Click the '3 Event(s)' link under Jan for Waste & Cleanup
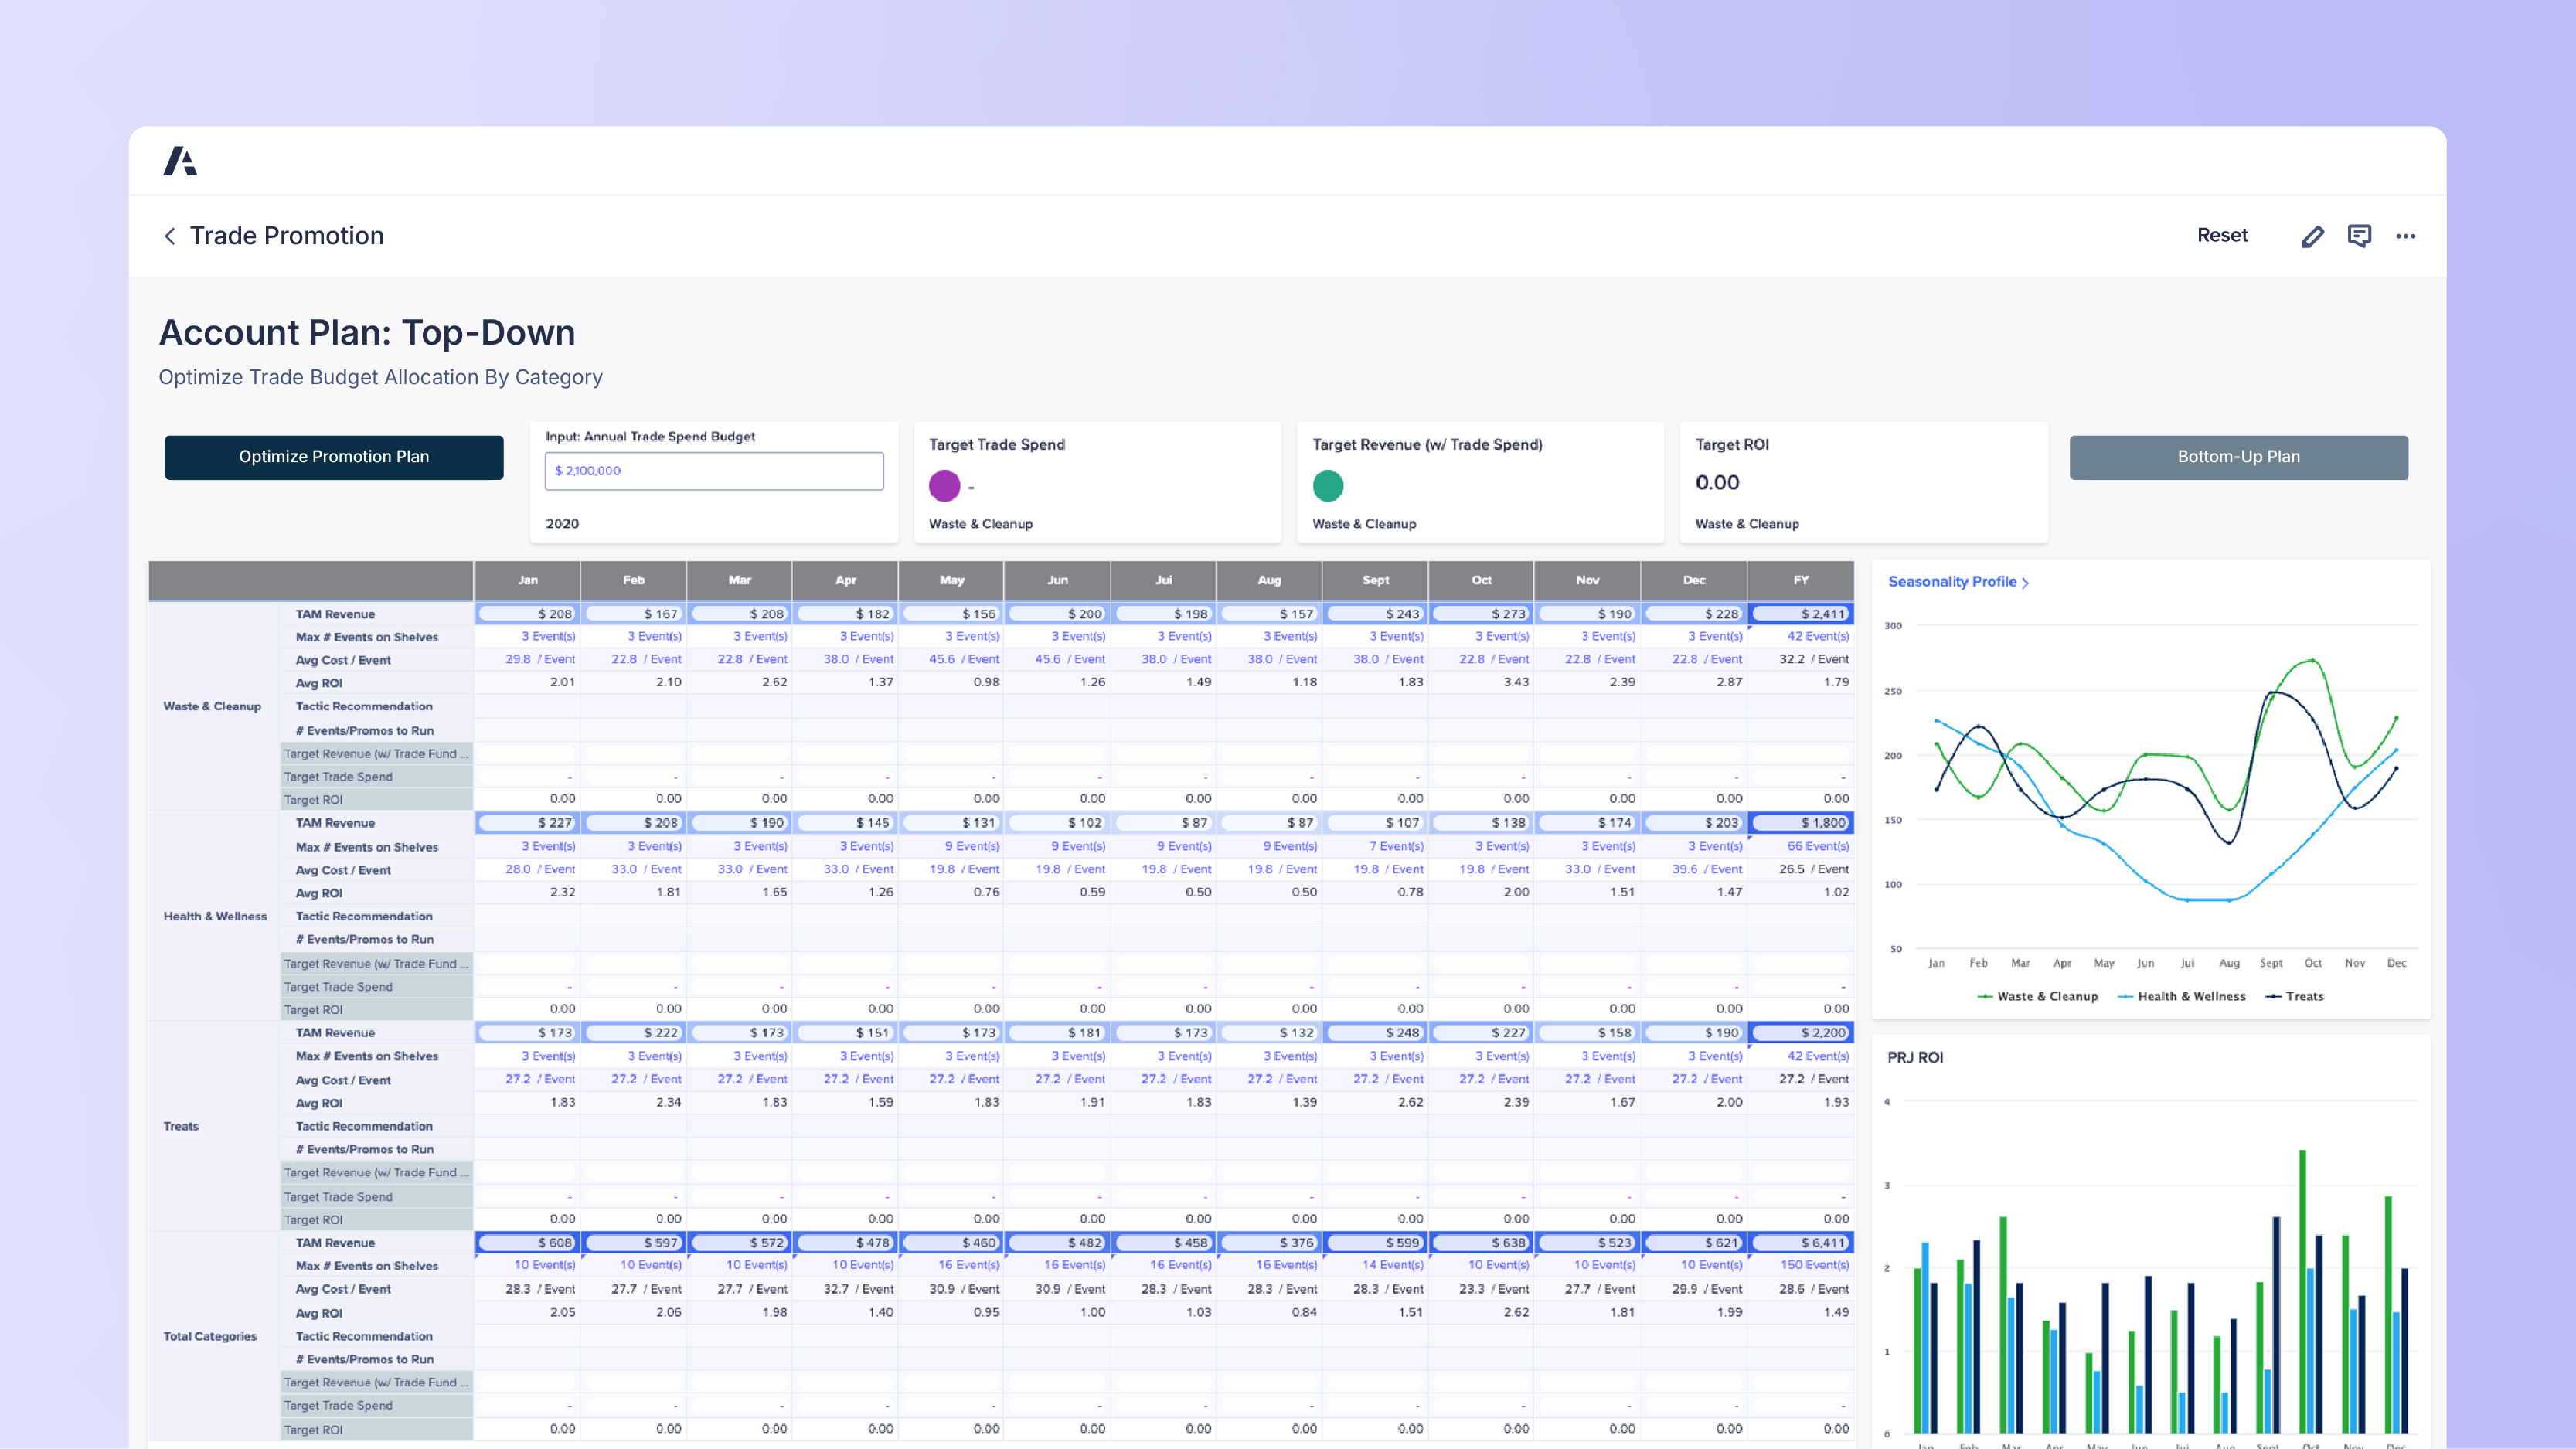This screenshot has height=1449, width=2576. [549, 636]
